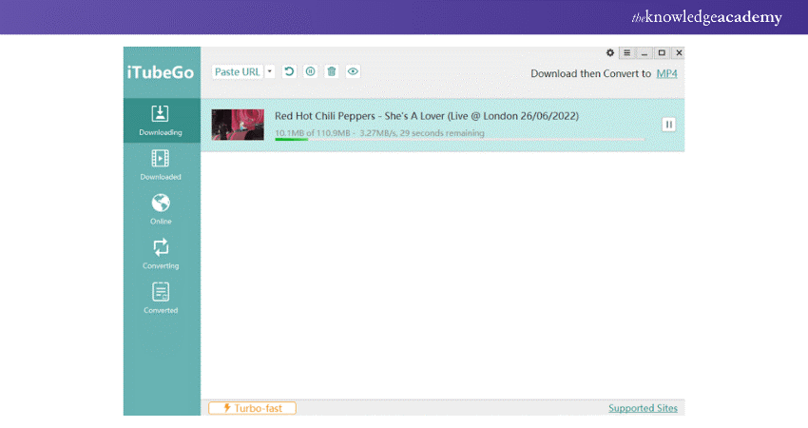This screenshot has width=808, height=428.
Task: Select the Red Hot Chili Peppers title text
Action: pyautogui.click(x=427, y=116)
